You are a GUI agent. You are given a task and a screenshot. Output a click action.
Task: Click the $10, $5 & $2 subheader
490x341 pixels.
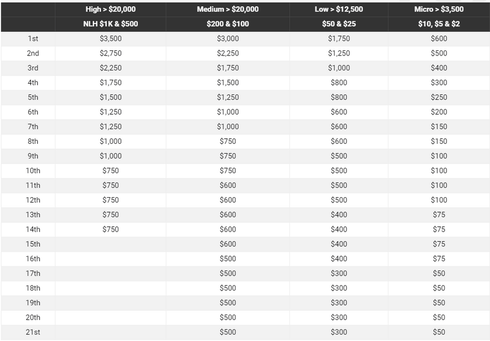coord(439,24)
